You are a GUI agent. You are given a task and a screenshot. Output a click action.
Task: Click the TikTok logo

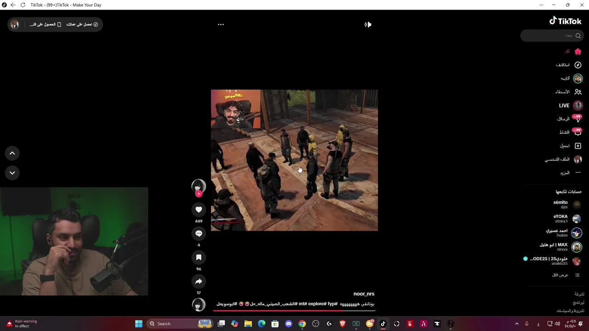coord(566,21)
